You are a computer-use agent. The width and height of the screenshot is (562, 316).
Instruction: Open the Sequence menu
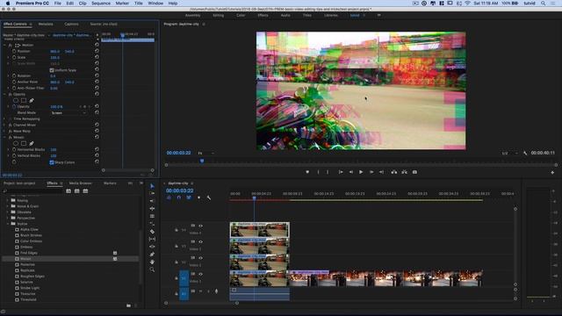point(101,4)
